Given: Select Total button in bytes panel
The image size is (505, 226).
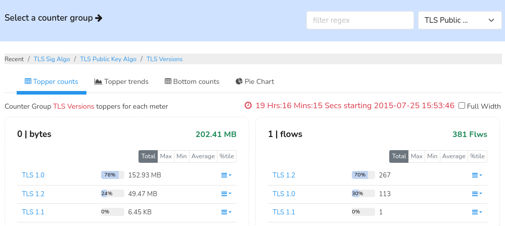Looking at the screenshot, I should click(x=148, y=156).
